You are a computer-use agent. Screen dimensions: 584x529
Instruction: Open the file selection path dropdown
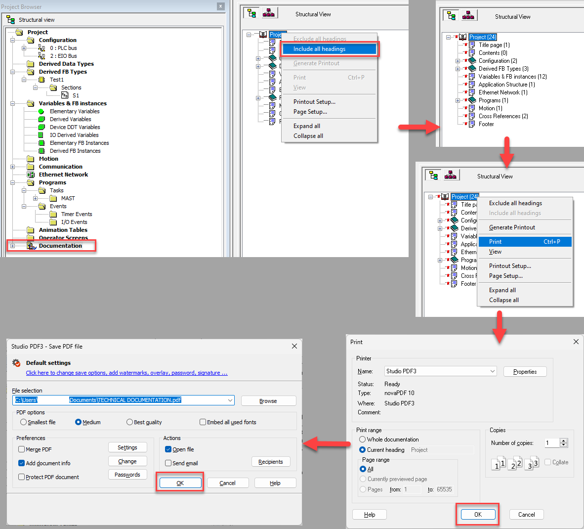(230, 400)
